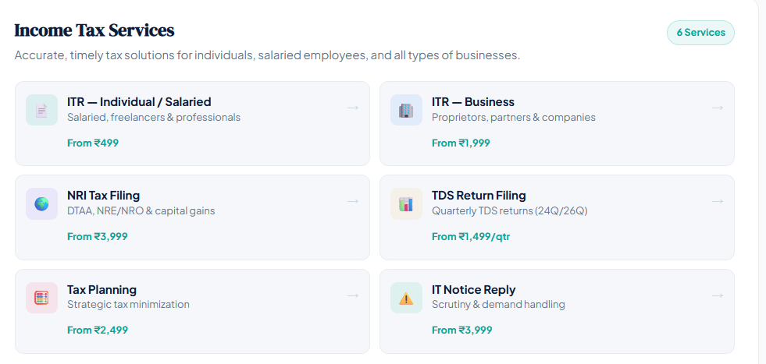Viewport: 766px width, 364px height.
Task: Click arrow on ITR Individual / Salaried card
Action: [x=353, y=108]
